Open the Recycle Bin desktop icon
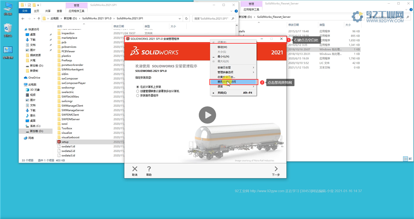Image resolution: width=414 pixels, height=219 pixels. pos(8,30)
